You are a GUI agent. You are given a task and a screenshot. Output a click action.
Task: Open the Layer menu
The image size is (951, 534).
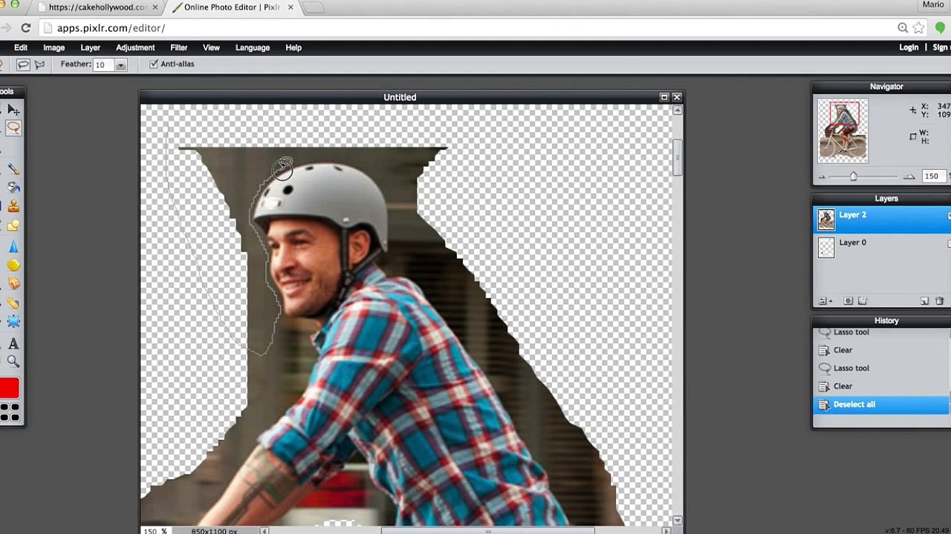pos(91,47)
